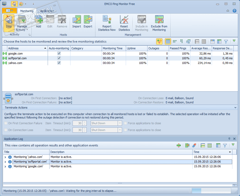240x196 pixels.
Task: Open the Application Log filter funnel
Action: click(225, 145)
